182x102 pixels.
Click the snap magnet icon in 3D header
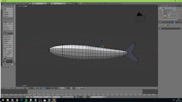pos(71,88)
